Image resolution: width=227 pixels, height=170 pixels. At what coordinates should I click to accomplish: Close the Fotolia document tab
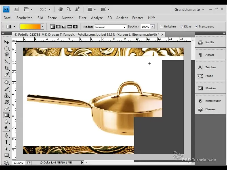click(162, 35)
